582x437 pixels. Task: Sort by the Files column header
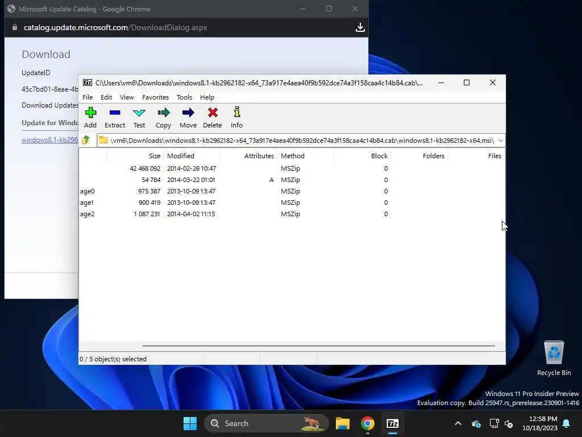(476, 156)
